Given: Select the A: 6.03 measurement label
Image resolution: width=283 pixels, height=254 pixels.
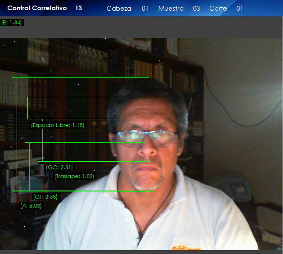Looking at the screenshot, I should [31, 205].
